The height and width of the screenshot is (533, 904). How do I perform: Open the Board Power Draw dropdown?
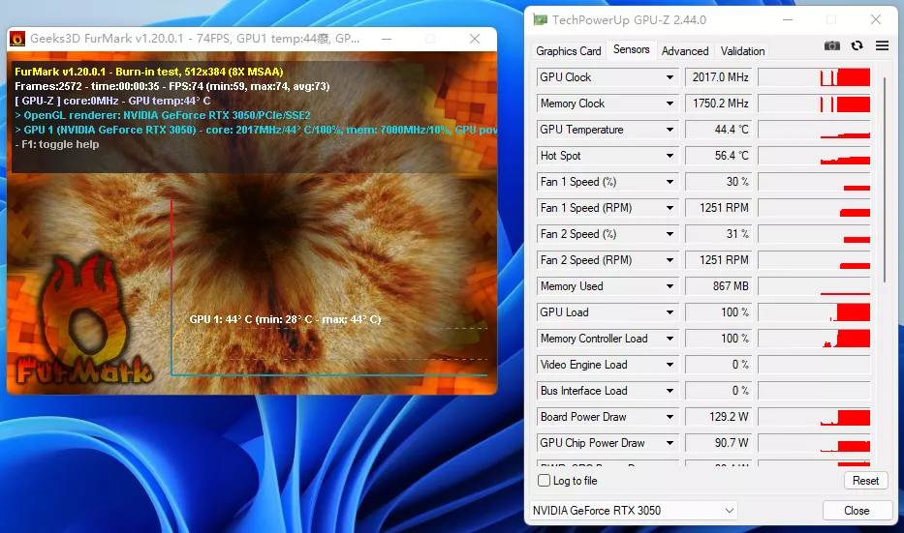(670, 417)
